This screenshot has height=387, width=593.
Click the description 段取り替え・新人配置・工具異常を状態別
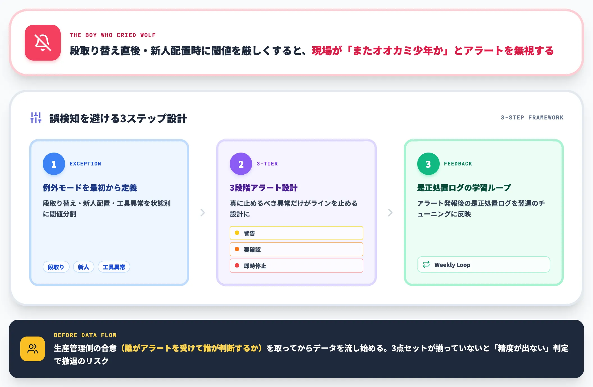tap(107, 203)
